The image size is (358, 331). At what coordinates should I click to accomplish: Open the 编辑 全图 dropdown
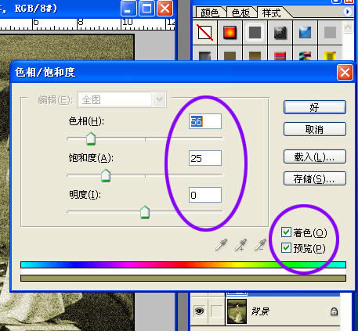[x=121, y=99]
